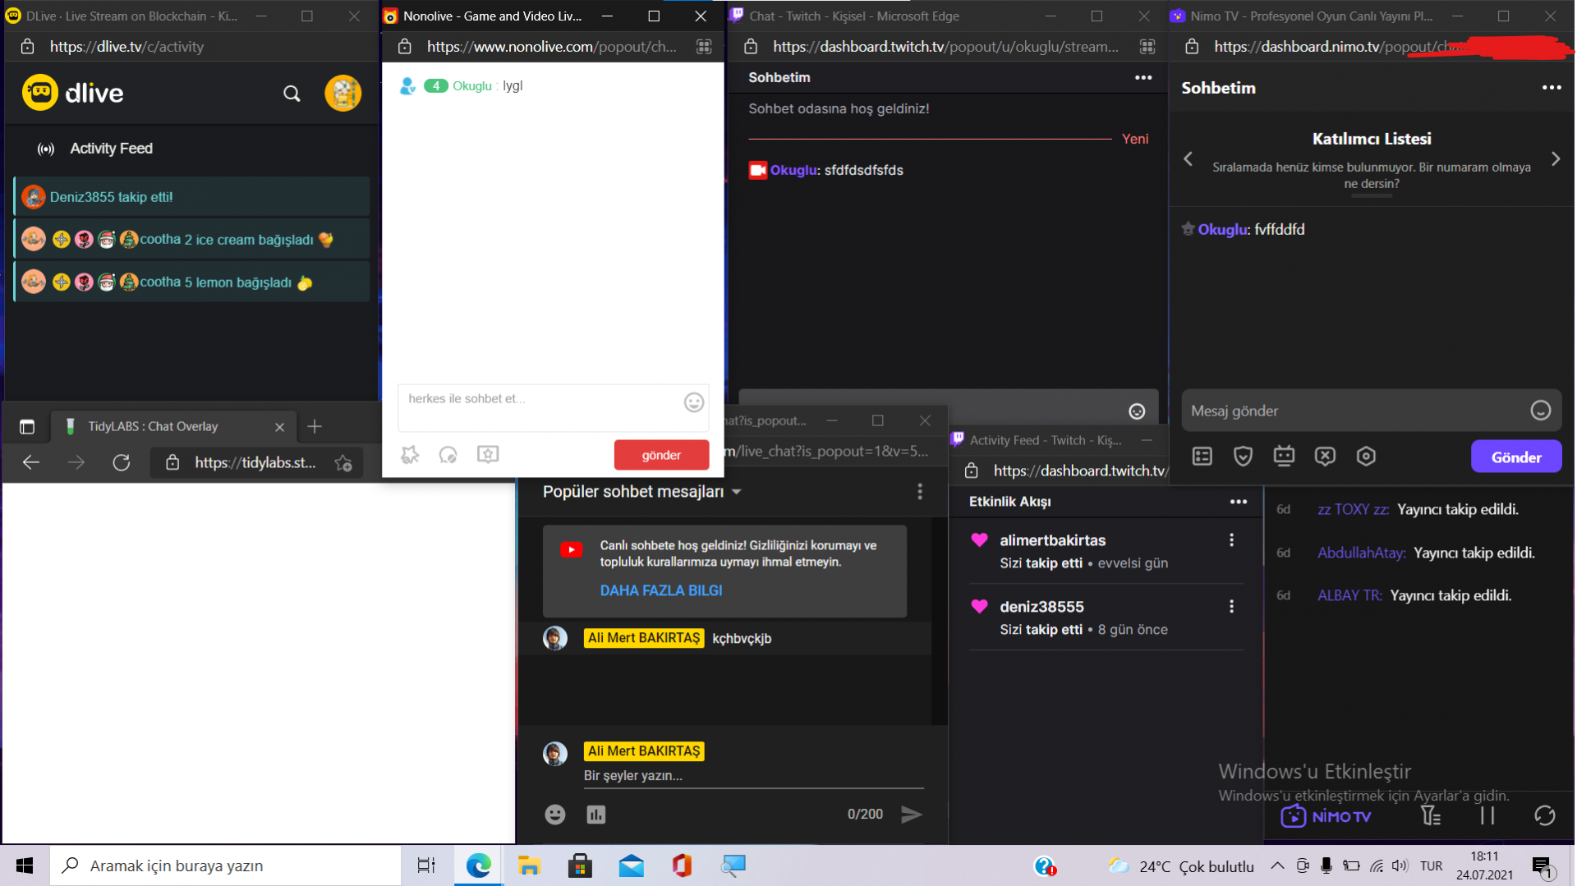Open the Windows Start menu
The width and height of the screenshot is (1577, 886).
pos(25,865)
